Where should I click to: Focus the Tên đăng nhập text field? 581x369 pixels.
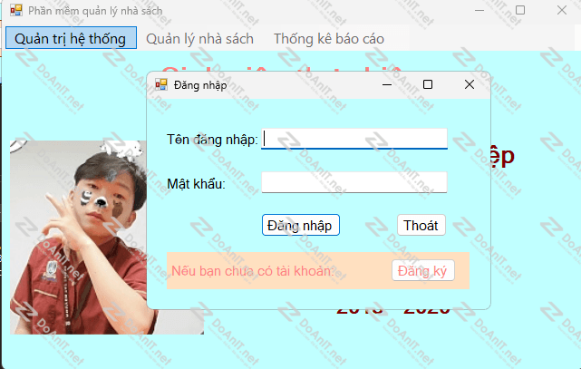tap(353, 138)
